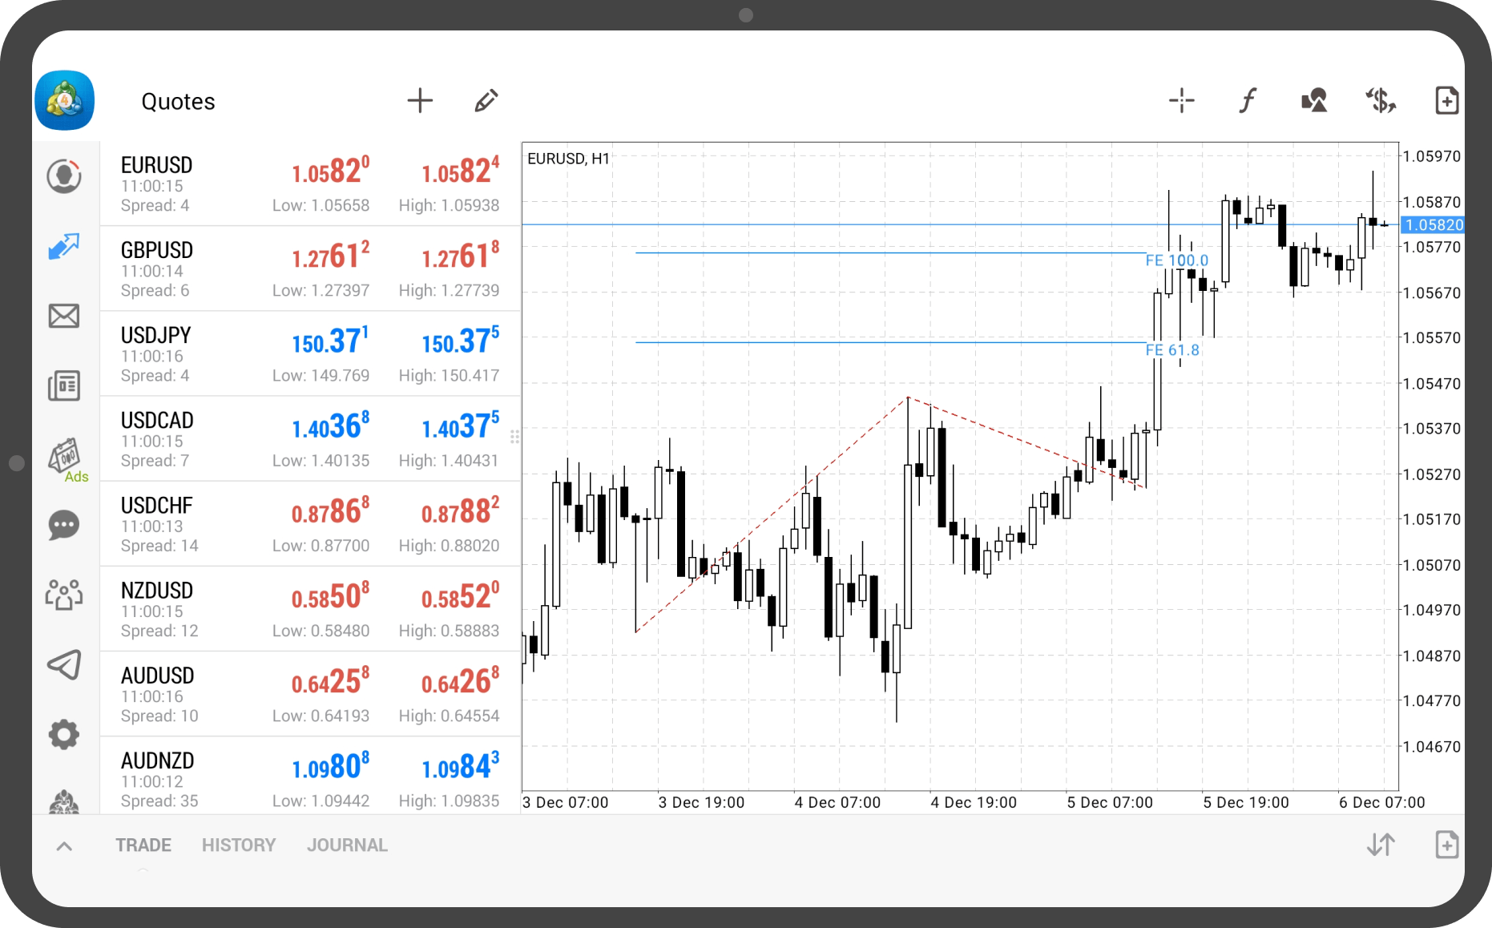
Task: Open the mailbox envelope icon
Action: 64,316
